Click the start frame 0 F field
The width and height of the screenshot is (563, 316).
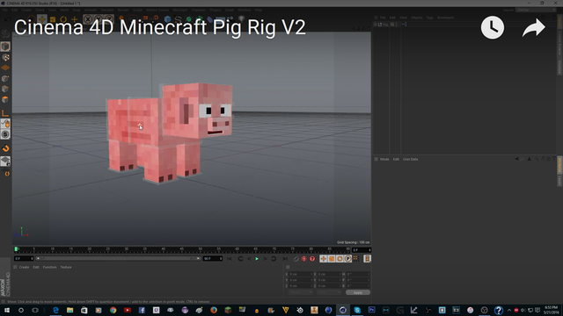coord(24,259)
